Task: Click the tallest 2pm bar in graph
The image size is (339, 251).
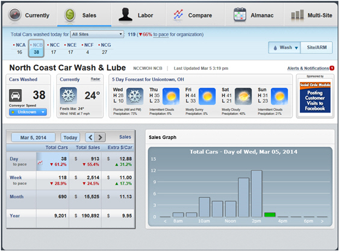Action: coord(257,194)
